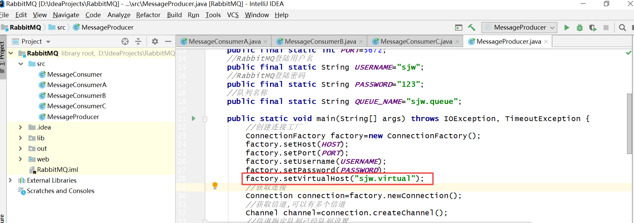The width and height of the screenshot is (634, 223).
Task: Select MessageConsumerB in project tree
Action: coord(77,96)
